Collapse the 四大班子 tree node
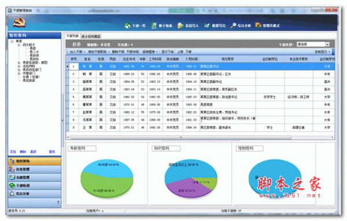This screenshot has height=221, width=347. (19, 45)
